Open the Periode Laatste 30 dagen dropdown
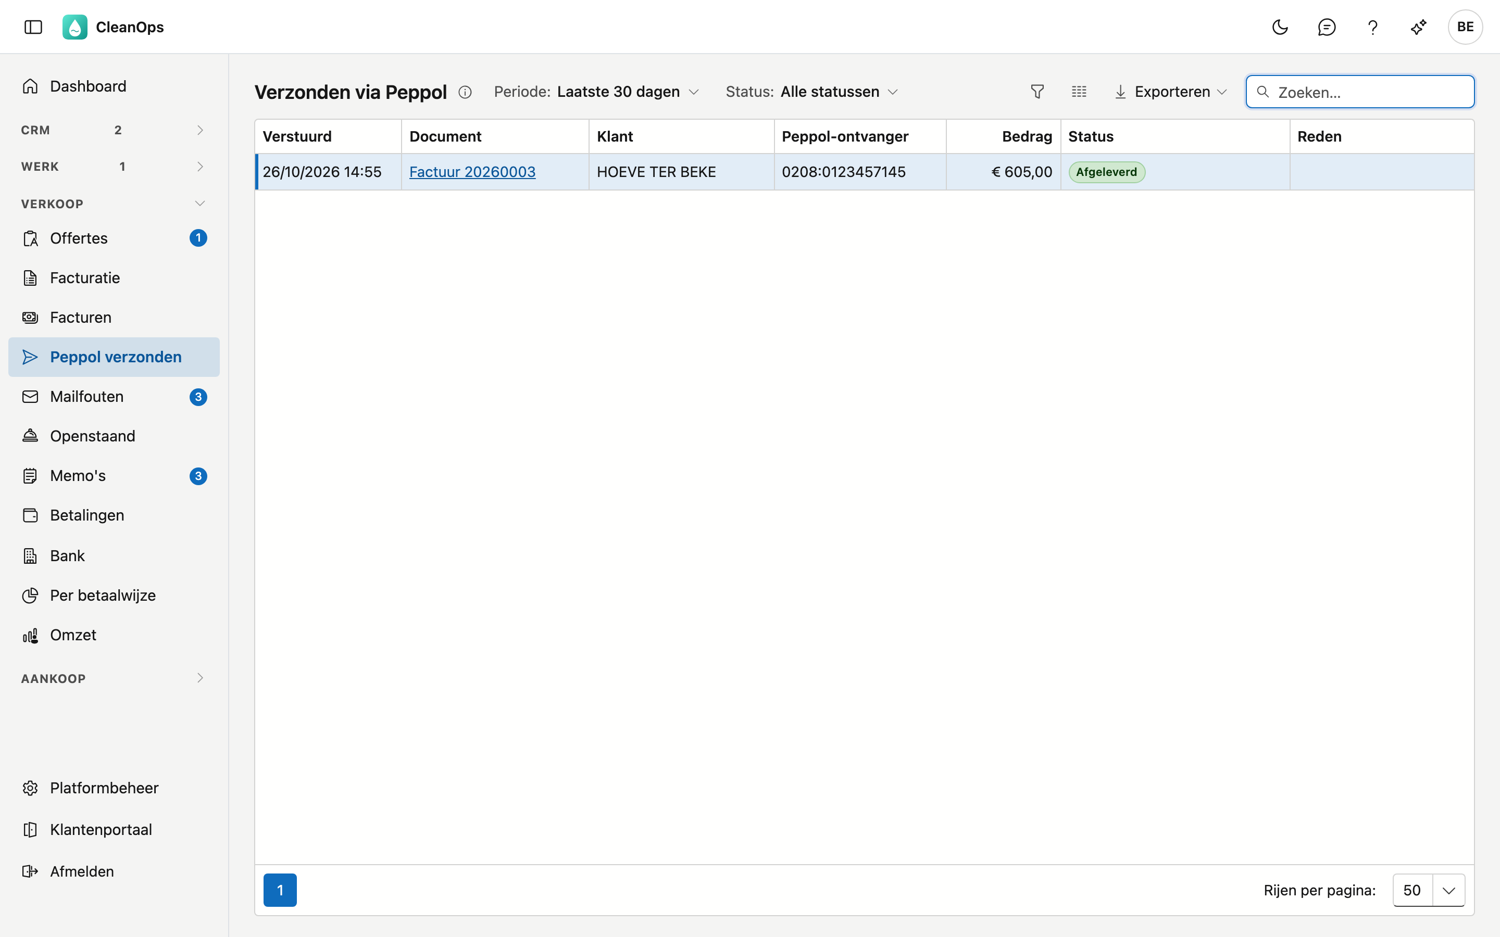The image size is (1500, 937). 597,92
